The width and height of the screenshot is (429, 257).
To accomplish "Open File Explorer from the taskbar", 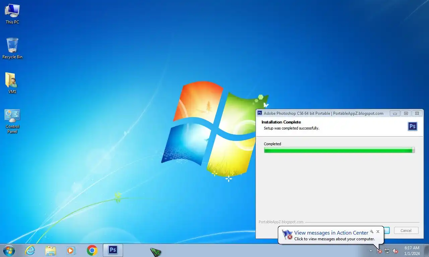I will [51, 250].
